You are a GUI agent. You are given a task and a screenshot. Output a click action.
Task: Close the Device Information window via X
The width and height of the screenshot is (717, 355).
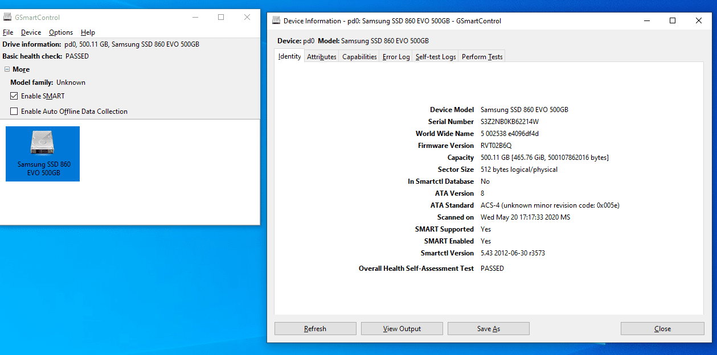coord(699,21)
